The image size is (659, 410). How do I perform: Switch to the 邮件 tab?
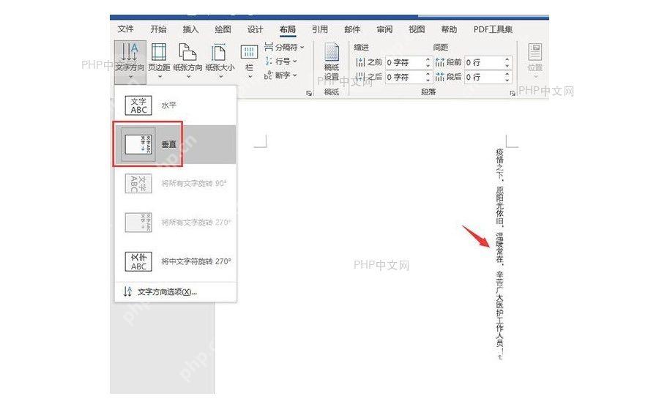[x=352, y=29]
